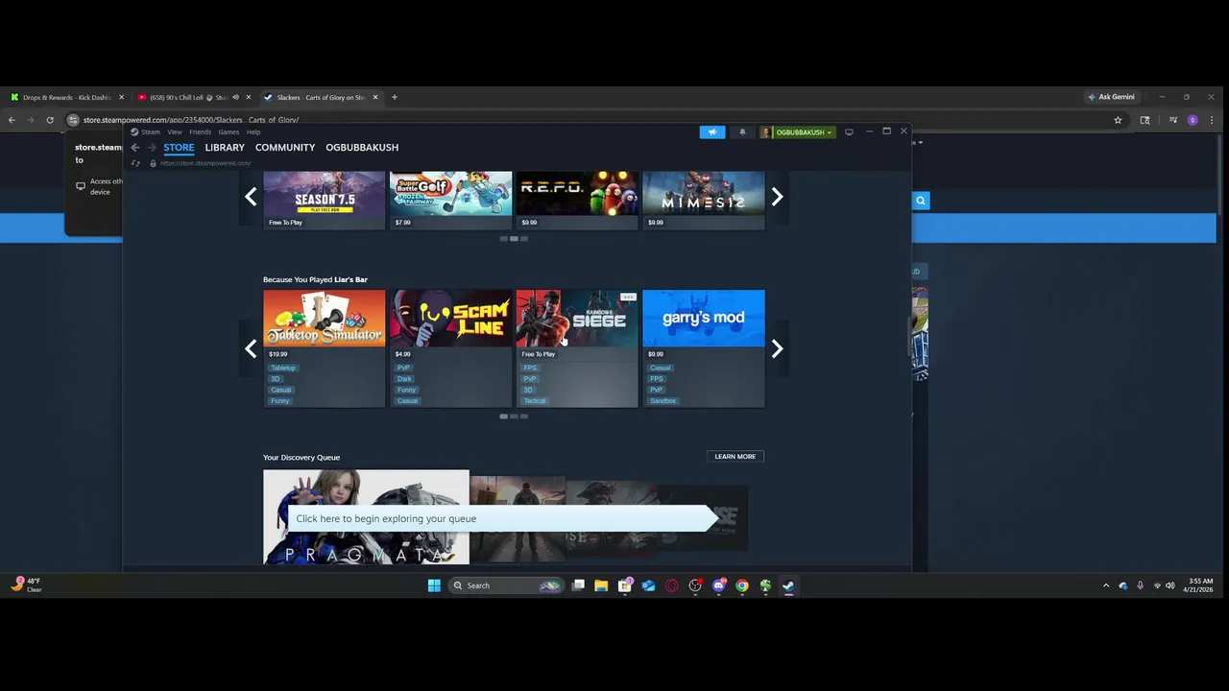This screenshot has height=691, width=1229.
Task: Switch Steam to Big Picture mode
Action: (849, 132)
